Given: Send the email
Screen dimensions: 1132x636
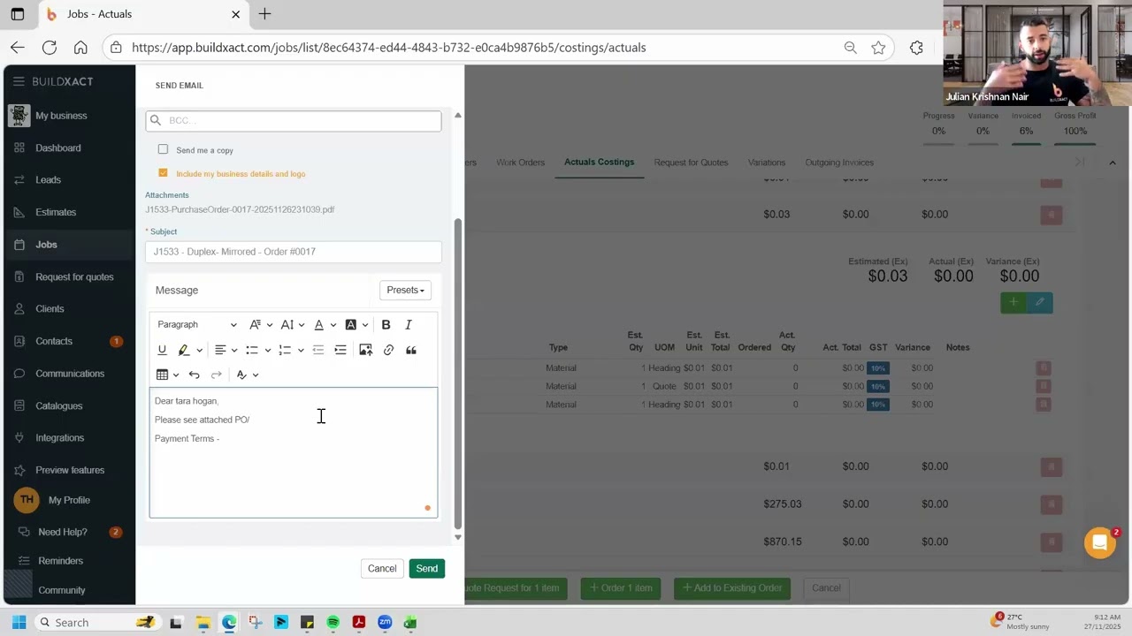Looking at the screenshot, I should pyautogui.click(x=426, y=569).
